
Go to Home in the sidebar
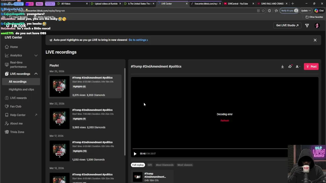click(x=14, y=47)
